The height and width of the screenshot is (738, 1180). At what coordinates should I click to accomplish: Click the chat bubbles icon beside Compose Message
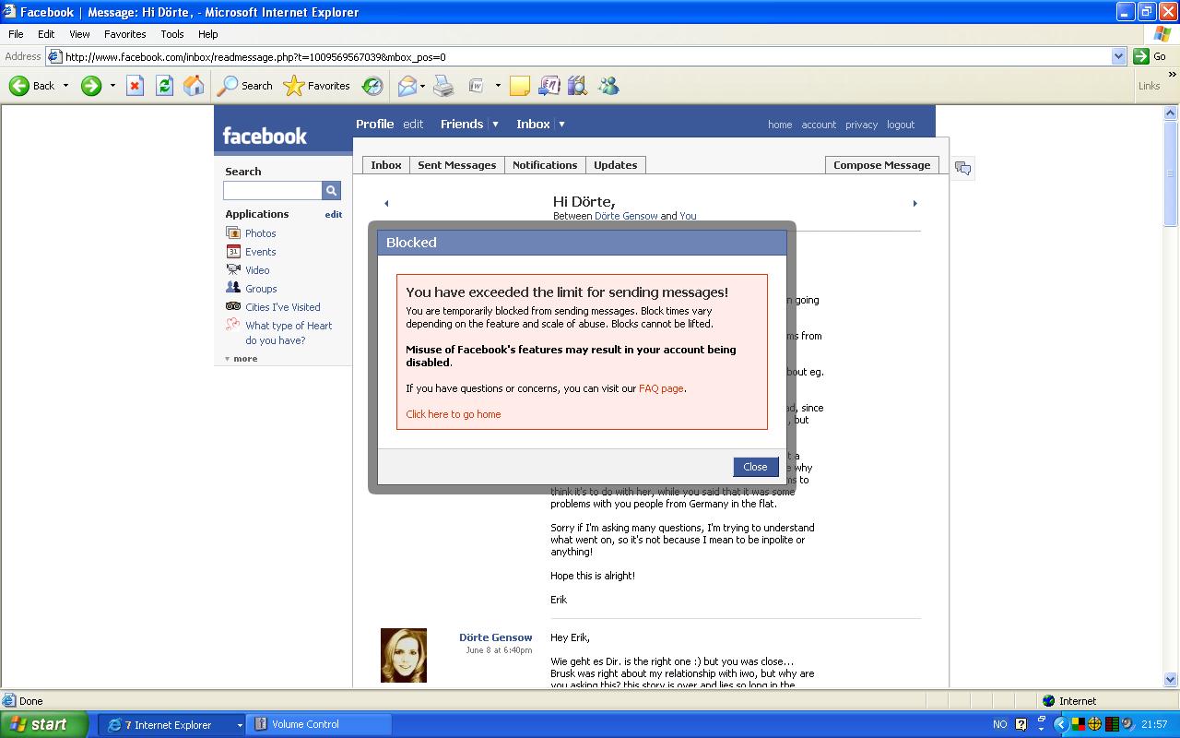tap(962, 168)
